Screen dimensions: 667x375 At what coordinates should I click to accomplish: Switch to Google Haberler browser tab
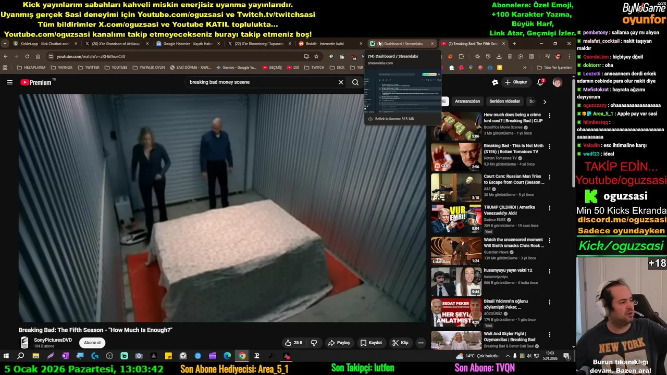click(x=188, y=44)
